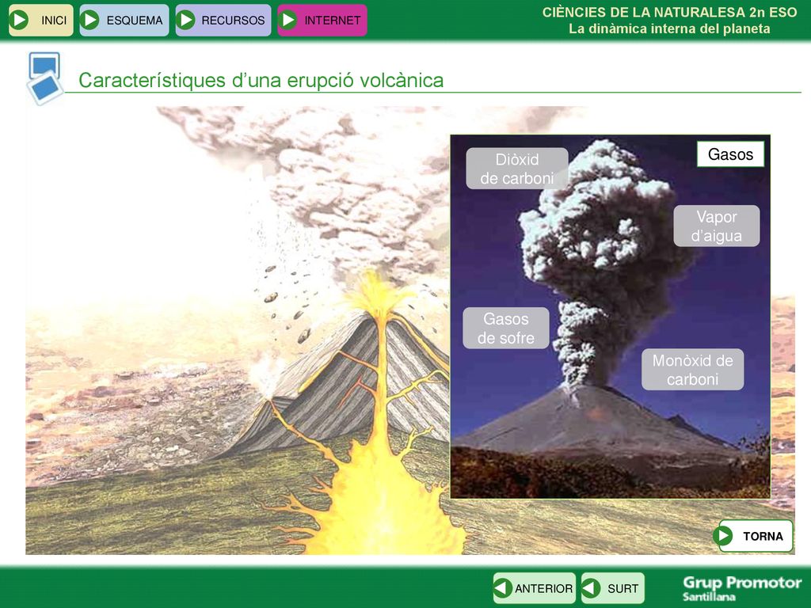
Task: Click the 'Gasos' title box
Action: [730, 154]
